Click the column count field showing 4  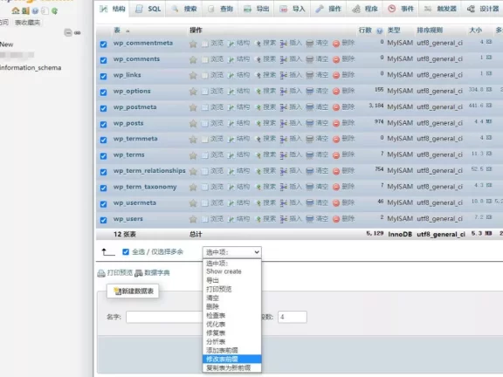coord(293,317)
